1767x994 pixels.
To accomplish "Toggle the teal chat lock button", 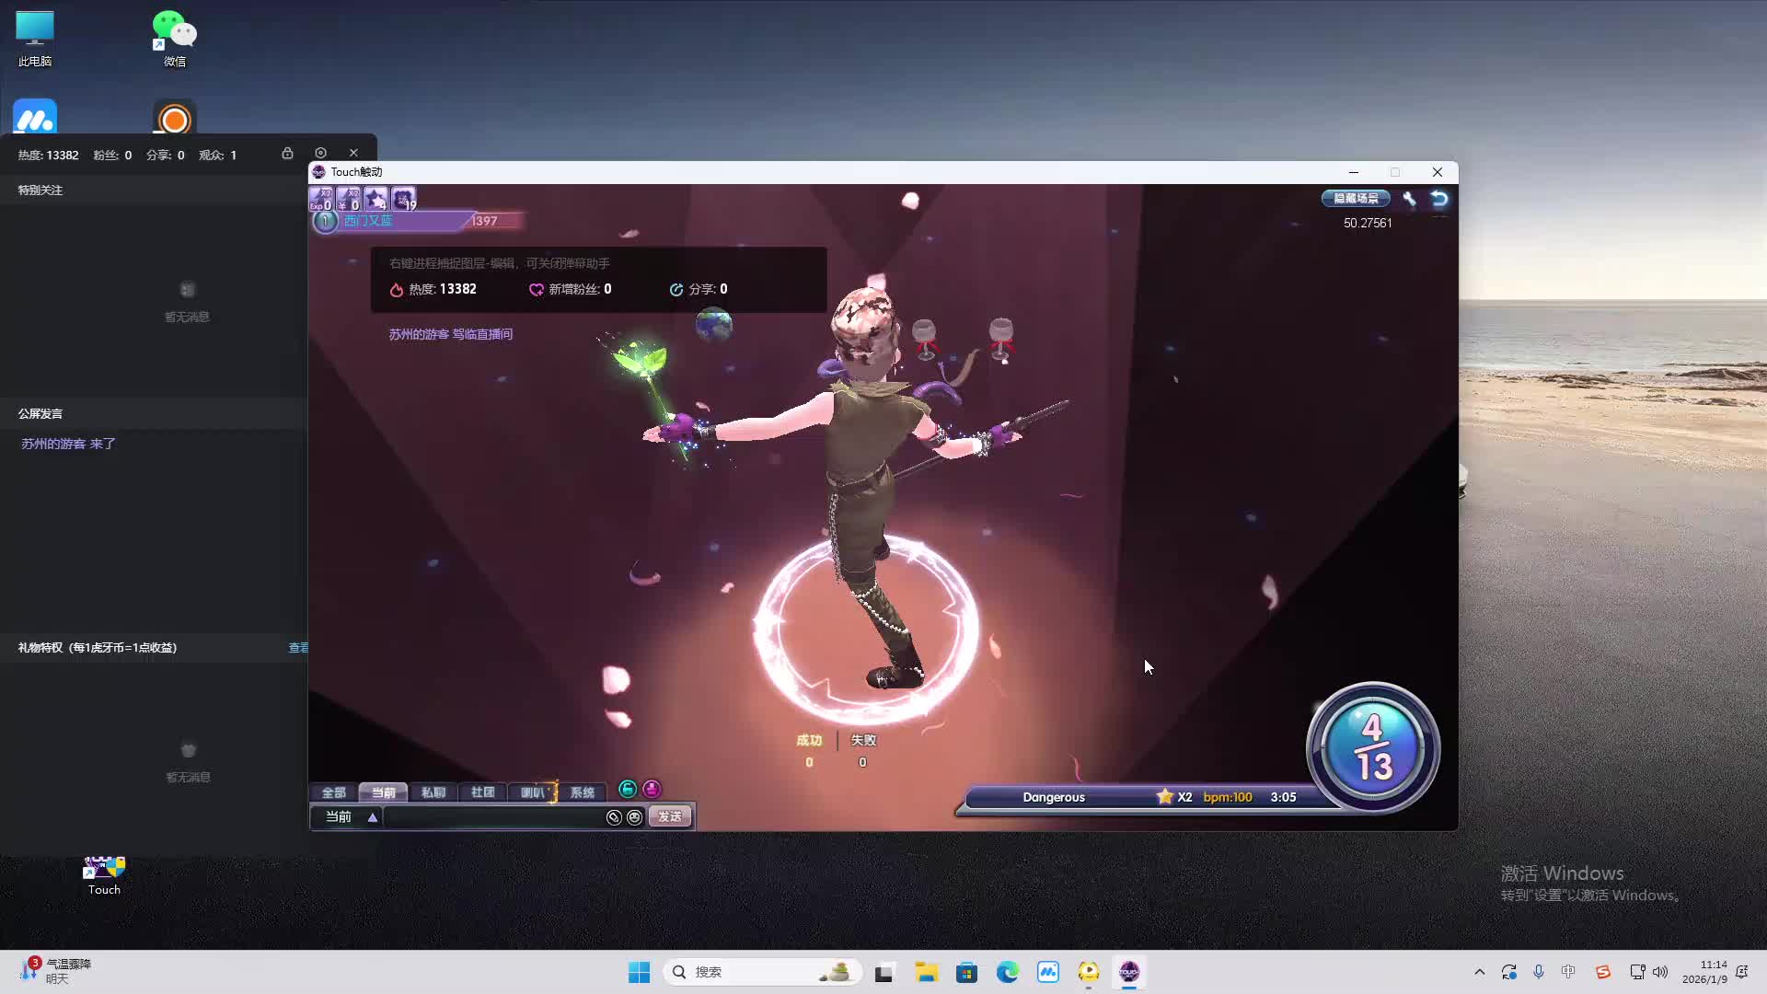I will point(628,789).
